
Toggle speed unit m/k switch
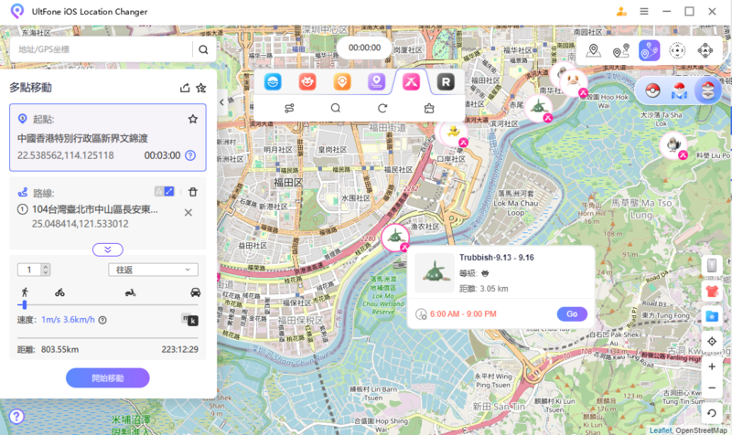[x=189, y=320]
